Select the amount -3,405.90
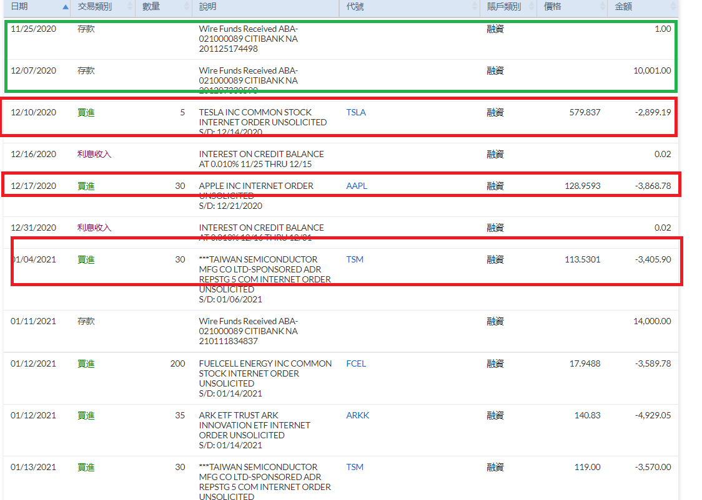Image resolution: width=702 pixels, height=500 pixels. click(x=653, y=259)
